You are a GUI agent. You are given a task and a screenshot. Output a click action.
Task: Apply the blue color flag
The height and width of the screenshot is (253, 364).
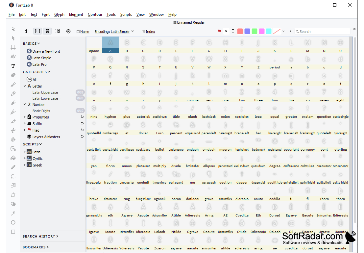click(247, 31)
